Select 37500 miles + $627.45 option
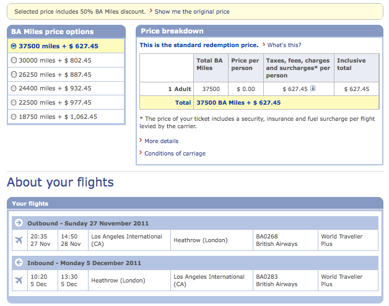This screenshot has width=389, height=306. (x=14, y=46)
